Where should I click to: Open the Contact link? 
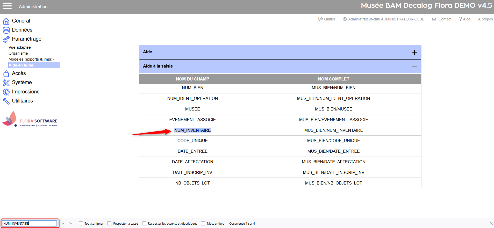(x=442, y=19)
